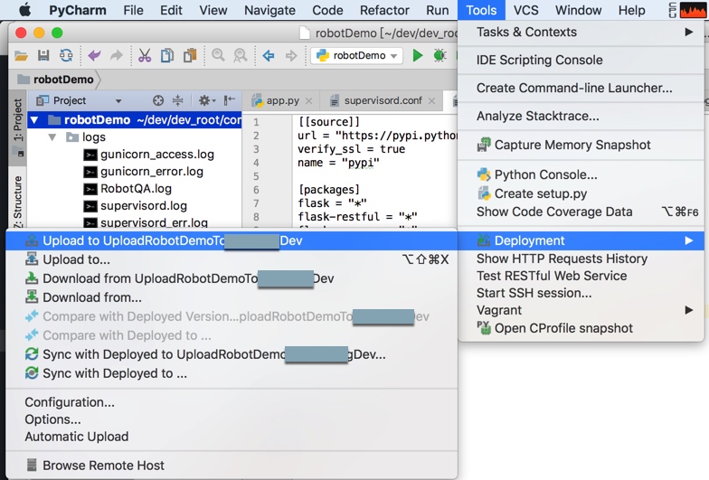Choose Show HTTP Requests History
Image resolution: width=709 pixels, height=480 pixels.
coord(581,259)
